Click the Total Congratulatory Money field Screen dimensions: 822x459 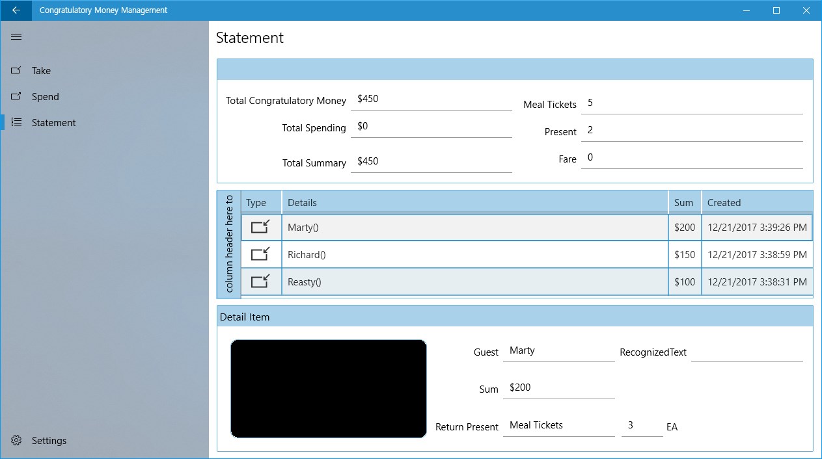tap(431, 99)
